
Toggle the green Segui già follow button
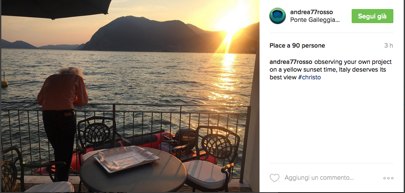tap(372, 16)
